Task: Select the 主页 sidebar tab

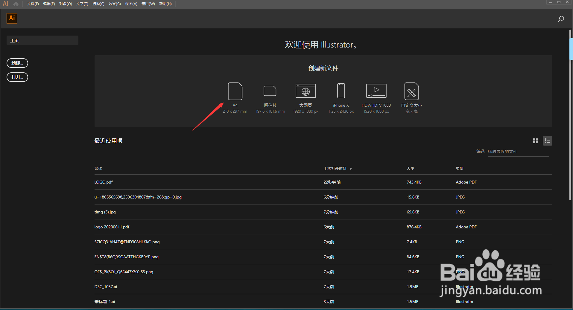Action: pos(42,40)
